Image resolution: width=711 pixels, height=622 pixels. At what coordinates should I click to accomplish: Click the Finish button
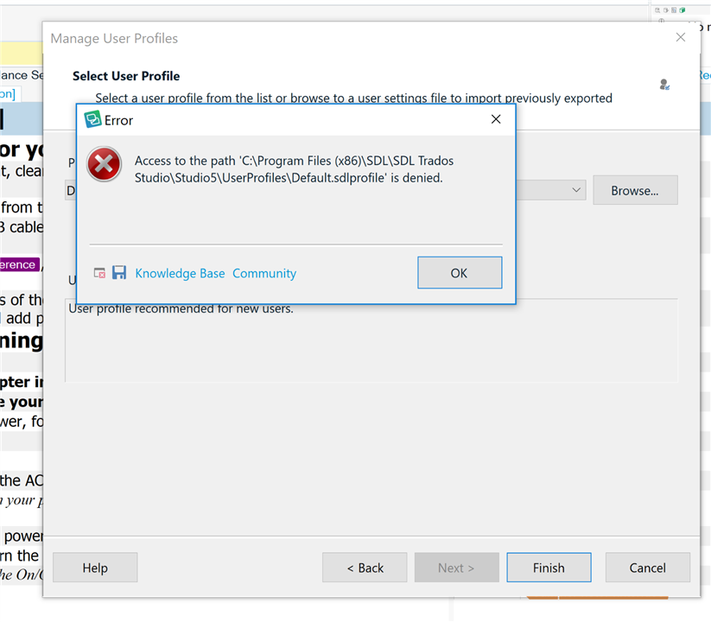[x=549, y=568]
